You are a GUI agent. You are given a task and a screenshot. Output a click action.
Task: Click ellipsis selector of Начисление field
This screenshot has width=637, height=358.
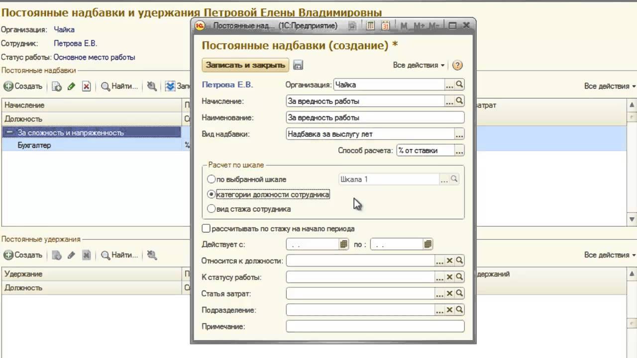click(450, 101)
